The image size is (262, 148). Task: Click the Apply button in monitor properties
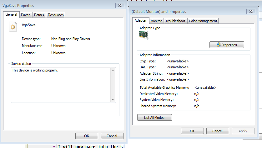[243, 131]
